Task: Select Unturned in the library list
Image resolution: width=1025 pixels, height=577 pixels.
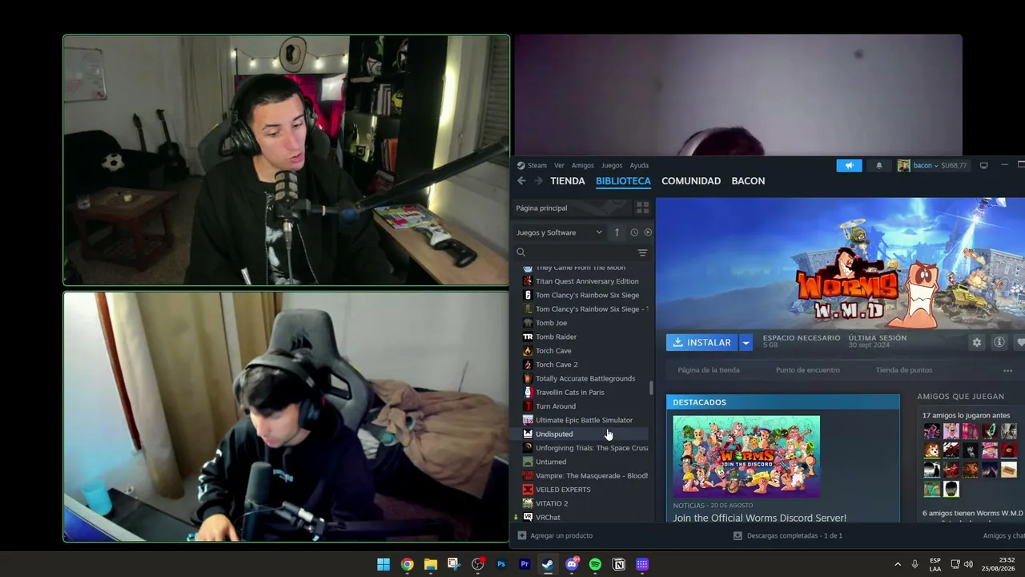Action: click(551, 462)
